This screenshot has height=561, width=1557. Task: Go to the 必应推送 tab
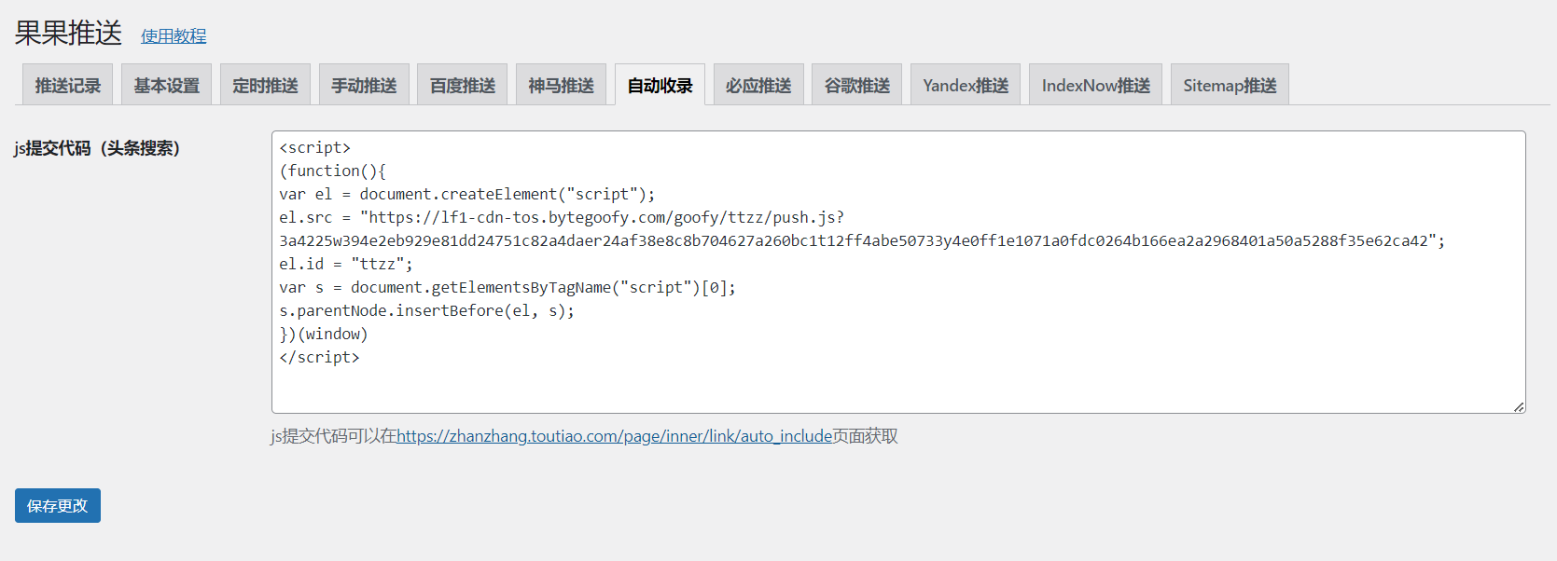758,85
